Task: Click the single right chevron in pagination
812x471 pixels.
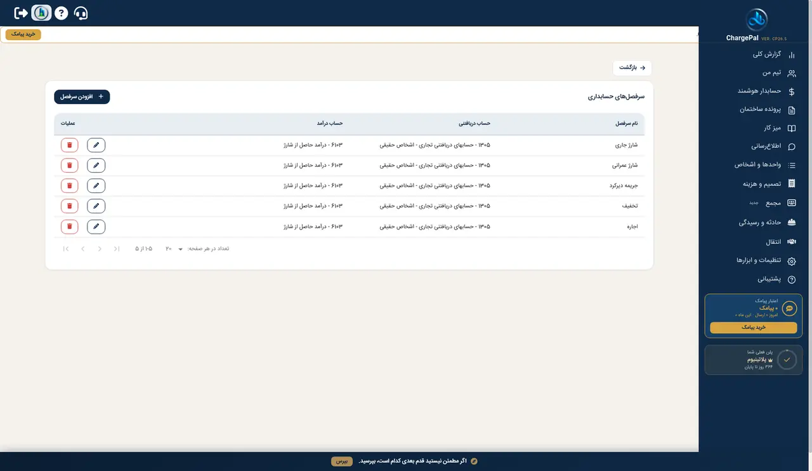Action: [x=100, y=249]
